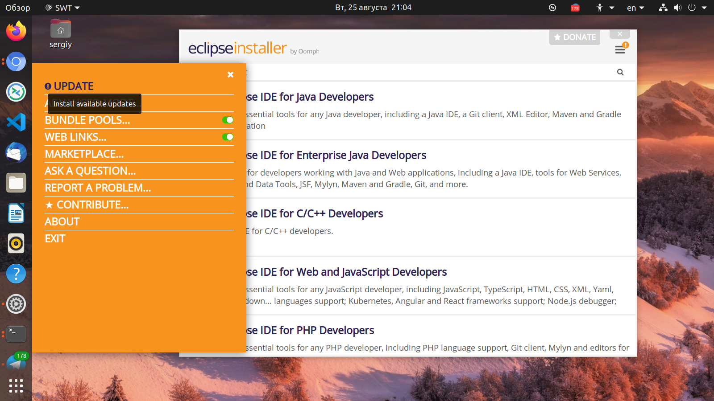Toggle the Bundle Pools switch
The width and height of the screenshot is (714, 401).
(228, 120)
